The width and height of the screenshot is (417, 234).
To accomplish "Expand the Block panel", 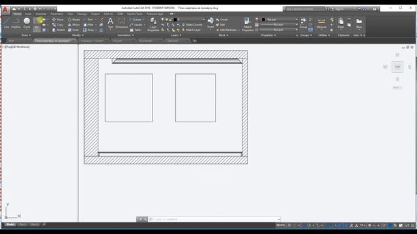I will coord(223,35).
